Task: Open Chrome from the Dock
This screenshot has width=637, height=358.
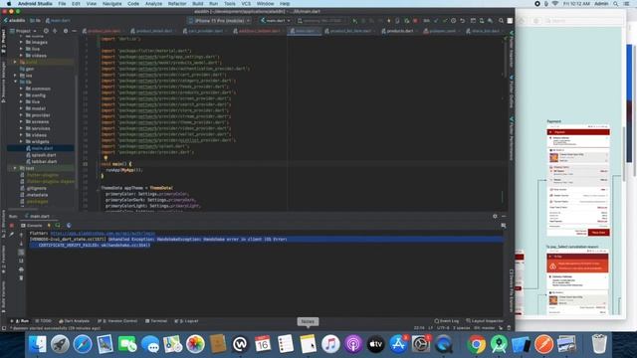Action: click(x=477, y=344)
